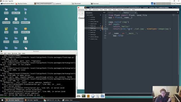Click browser back arrow button
Viewport: 181px width, 102px height.
coord(79,13)
